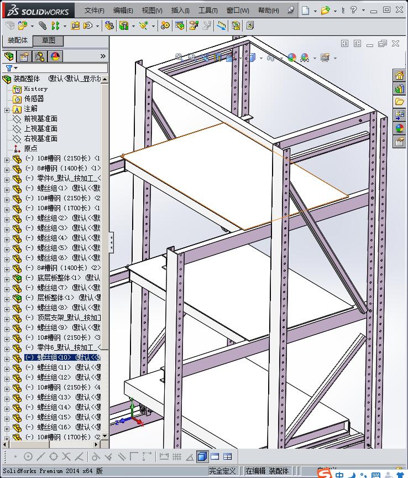The width and height of the screenshot is (408, 478).
Task: Open the File Explorer folder in task pane
Action: [x=399, y=101]
